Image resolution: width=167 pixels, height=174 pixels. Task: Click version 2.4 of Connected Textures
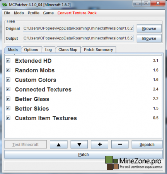pos(156,89)
